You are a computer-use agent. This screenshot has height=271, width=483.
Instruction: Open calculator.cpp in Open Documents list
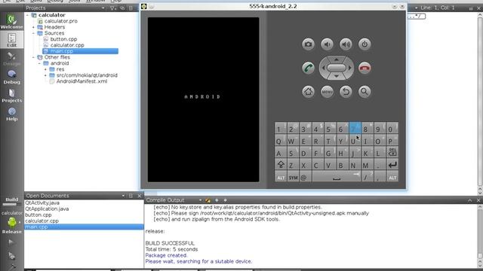click(x=42, y=221)
